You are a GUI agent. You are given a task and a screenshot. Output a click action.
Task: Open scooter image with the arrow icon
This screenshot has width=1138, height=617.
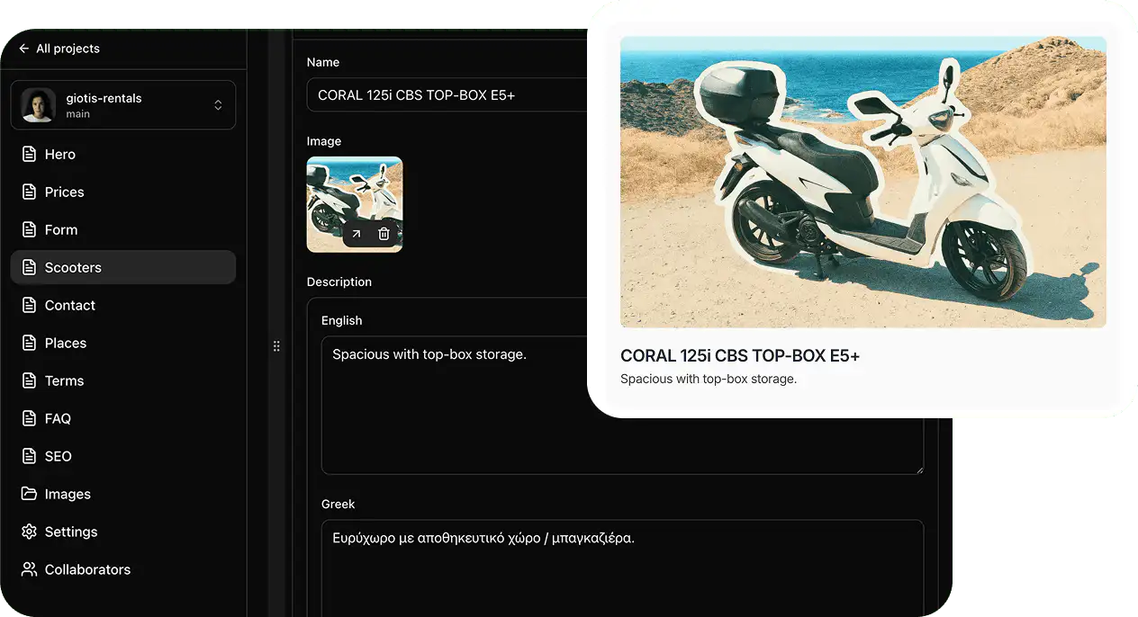(357, 234)
